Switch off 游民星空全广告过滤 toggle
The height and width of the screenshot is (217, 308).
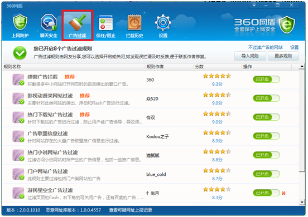point(266,193)
